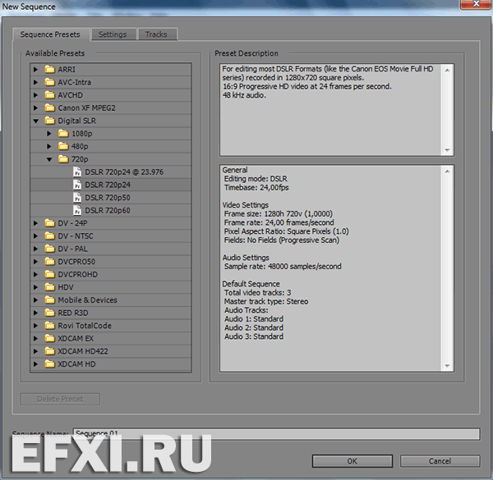Screen dimensions: 493x480
Task: Select the "DV - PAL" folder label
Action: click(72, 249)
